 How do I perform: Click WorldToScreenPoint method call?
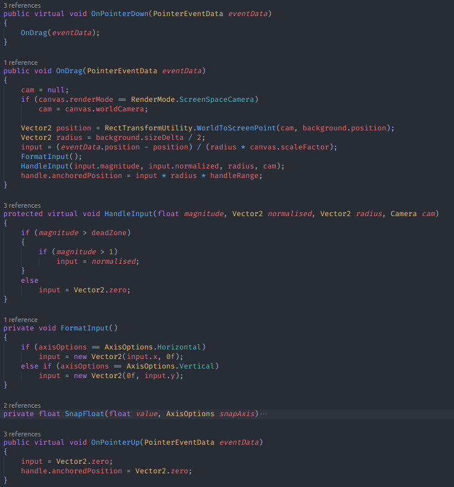(x=236, y=128)
